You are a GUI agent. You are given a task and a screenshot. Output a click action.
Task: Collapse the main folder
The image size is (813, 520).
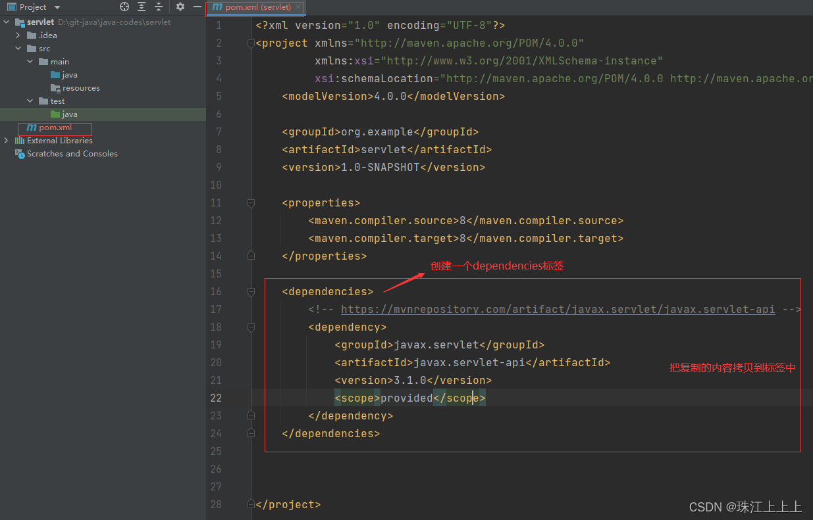pos(30,62)
